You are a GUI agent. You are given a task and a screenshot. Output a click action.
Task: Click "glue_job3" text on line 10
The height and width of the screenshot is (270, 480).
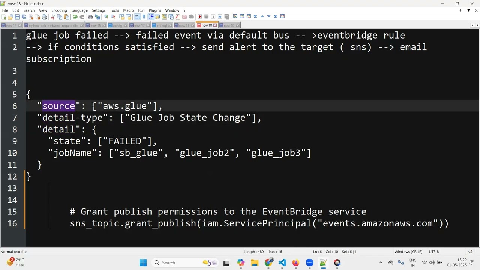pos(276,153)
